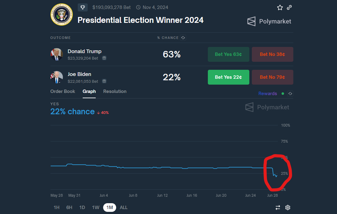Viewport: 337px width, 214px height.
Task: Open the copy link icon top right
Action: click(x=289, y=7)
